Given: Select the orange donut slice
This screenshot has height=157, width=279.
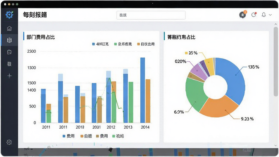Looking at the screenshot, I should click(220, 108).
